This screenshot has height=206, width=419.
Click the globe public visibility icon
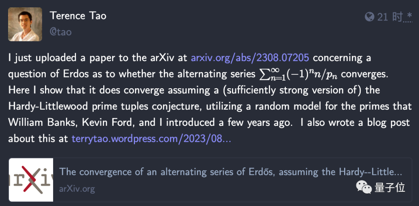coord(369,17)
